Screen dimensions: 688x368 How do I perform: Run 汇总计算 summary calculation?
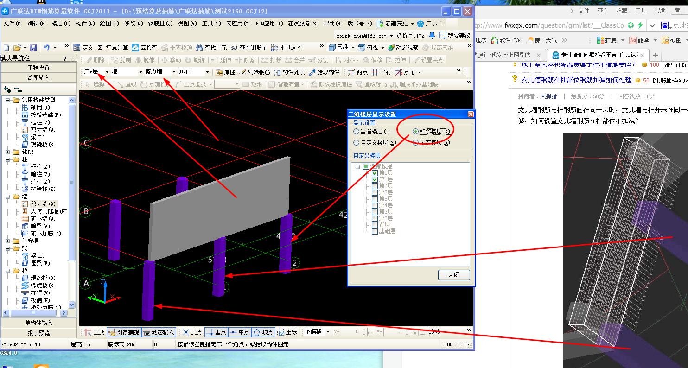[x=113, y=47]
